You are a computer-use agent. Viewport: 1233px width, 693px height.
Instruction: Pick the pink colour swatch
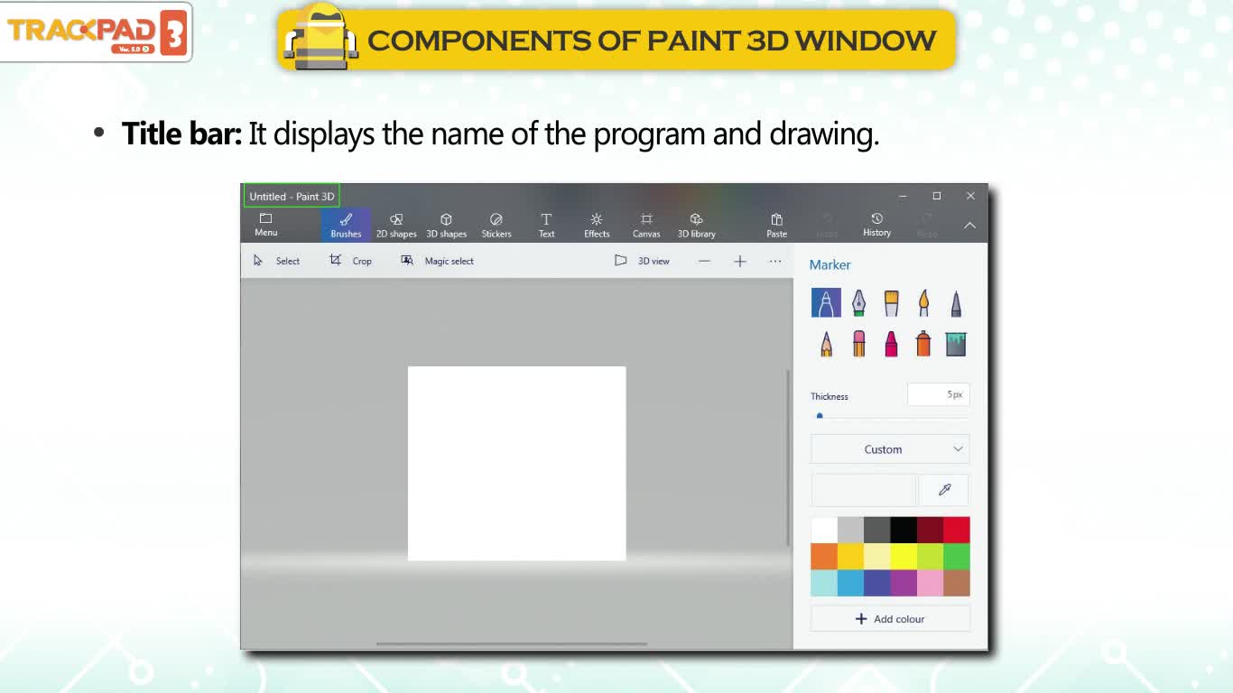931,583
